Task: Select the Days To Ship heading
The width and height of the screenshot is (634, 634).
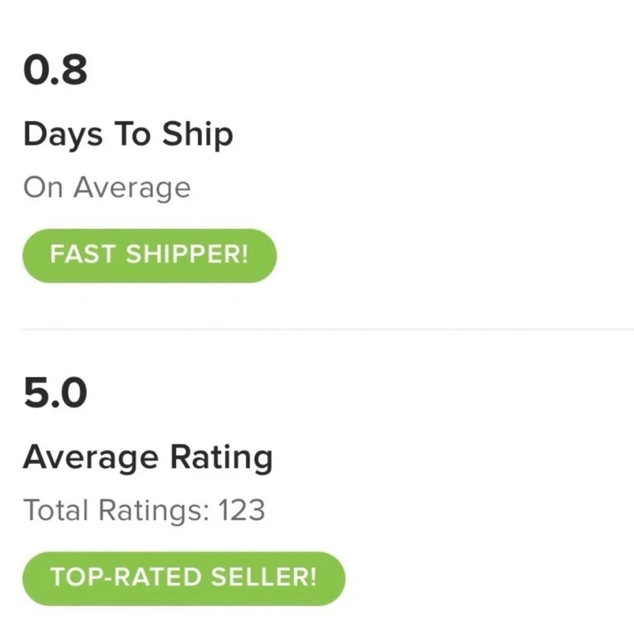Action: 128,135
